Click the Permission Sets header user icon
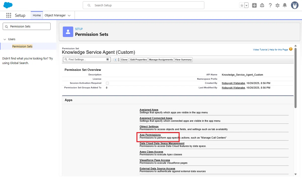Screen dimensions: 302x178 (68, 32)
